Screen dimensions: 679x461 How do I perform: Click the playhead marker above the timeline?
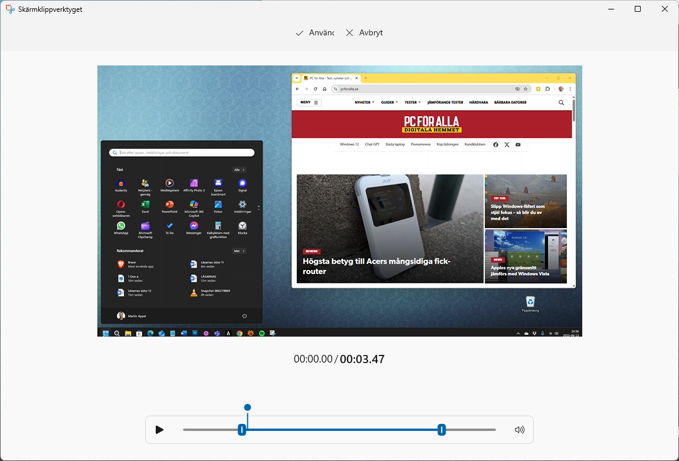247,407
